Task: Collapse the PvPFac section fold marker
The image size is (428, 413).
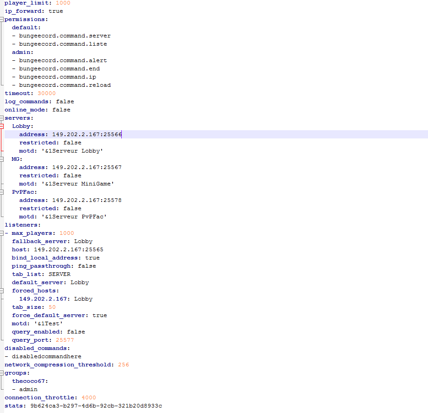Action: [2, 192]
